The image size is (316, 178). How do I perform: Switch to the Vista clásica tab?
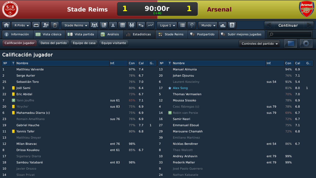click(49, 34)
